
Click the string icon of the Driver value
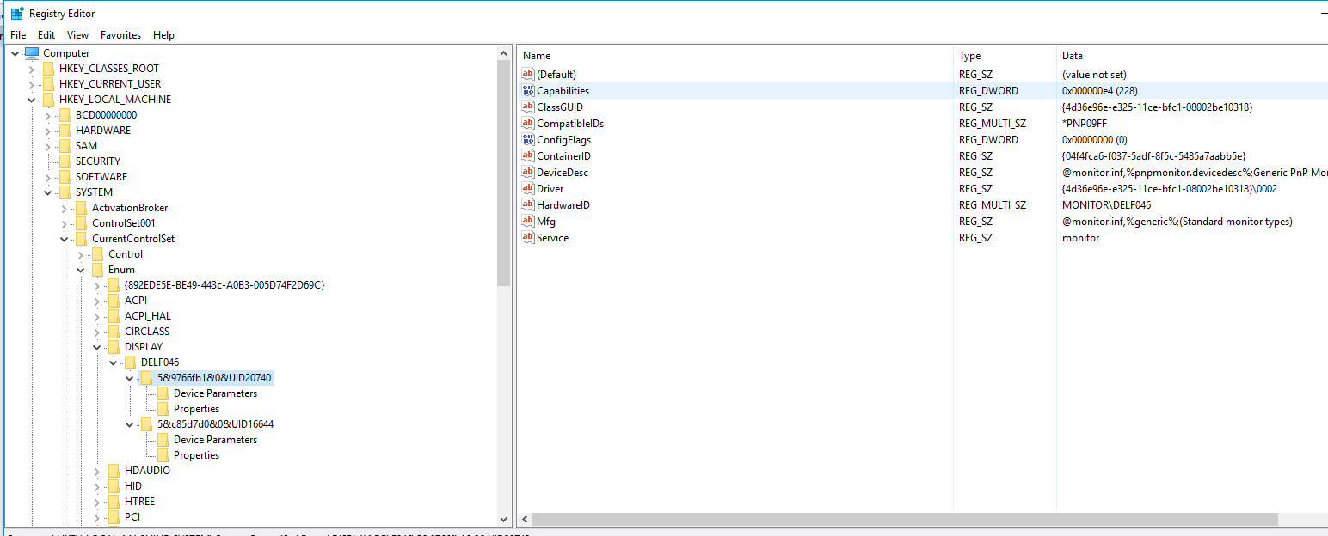(528, 189)
